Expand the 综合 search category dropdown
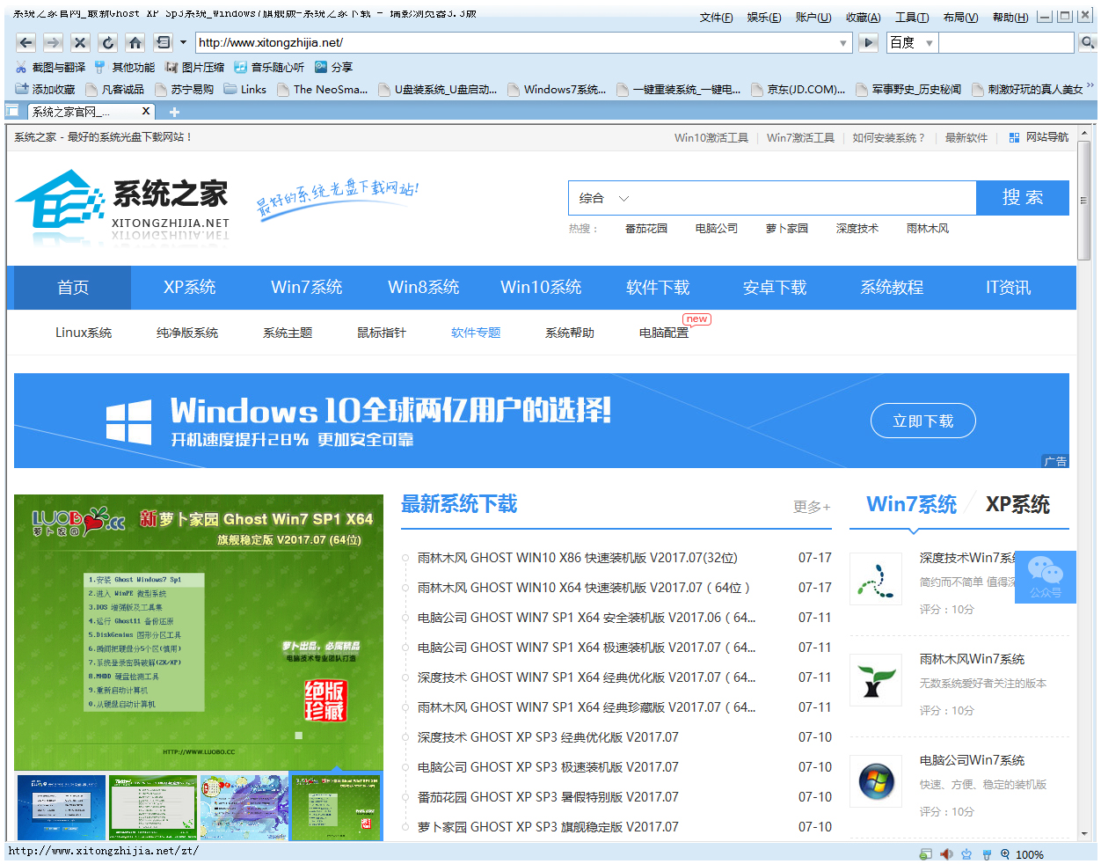Viewport: 1101px width, 864px height. tap(604, 198)
